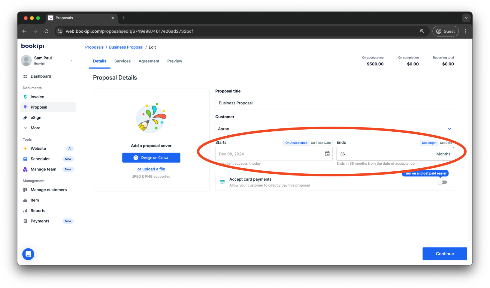The width and height of the screenshot is (490, 288).
Task: Click the Dashboard icon
Action: click(41, 76)
